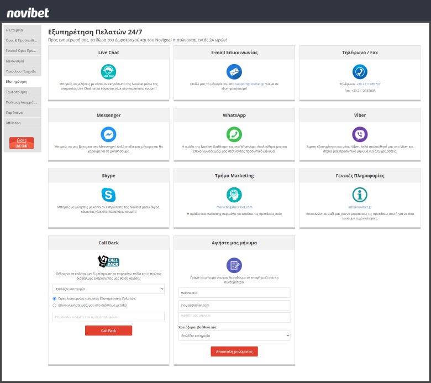Click the +30 2111985707 phone link

pos(369,84)
